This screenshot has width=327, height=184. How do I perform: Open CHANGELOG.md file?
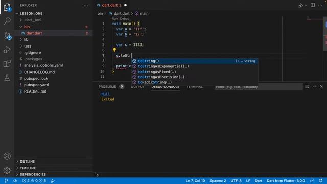pyautogui.click(x=54, y=72)
